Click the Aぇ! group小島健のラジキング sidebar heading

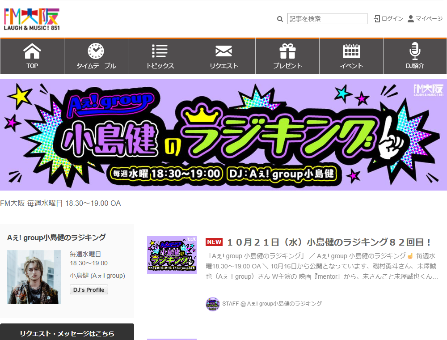[56, 237]
